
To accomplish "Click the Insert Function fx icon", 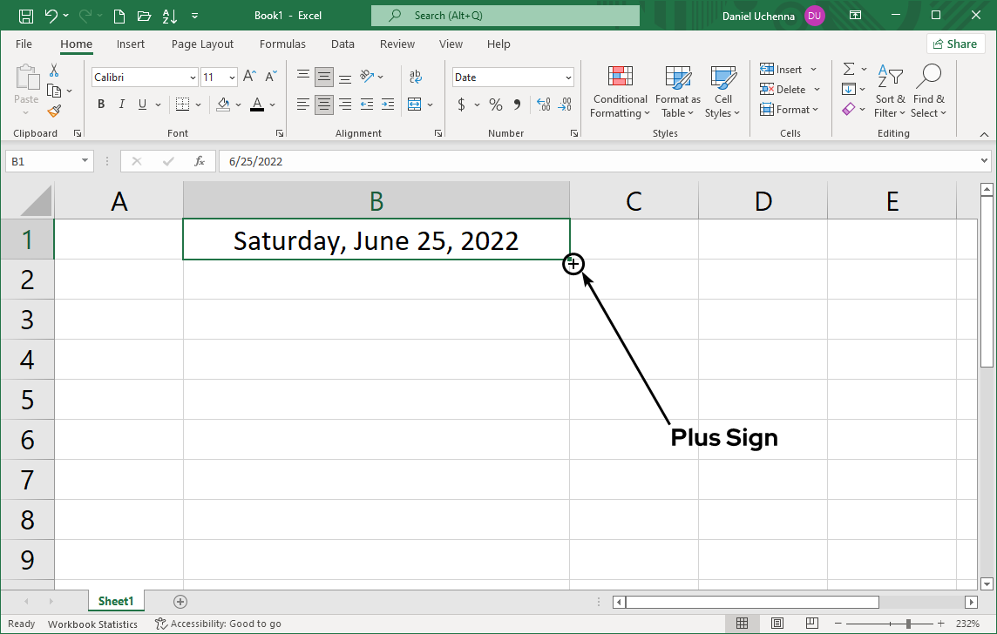I will 200,161.
